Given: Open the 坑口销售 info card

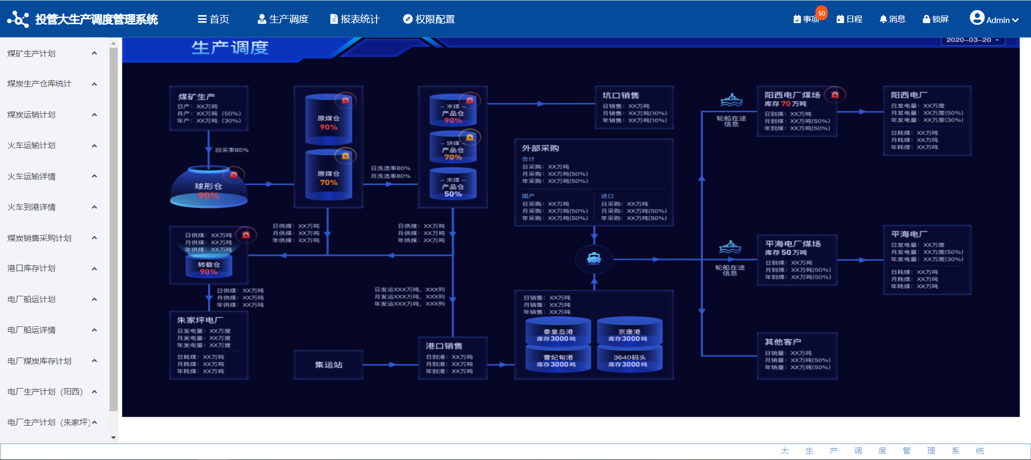Looking at the screenshot, I should [634, 107].
